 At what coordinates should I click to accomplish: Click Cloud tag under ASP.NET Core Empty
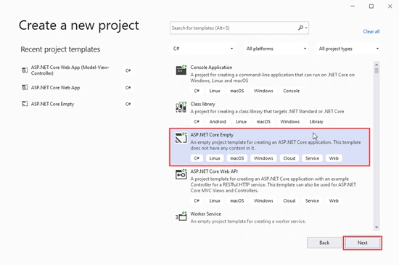point(289,158)
